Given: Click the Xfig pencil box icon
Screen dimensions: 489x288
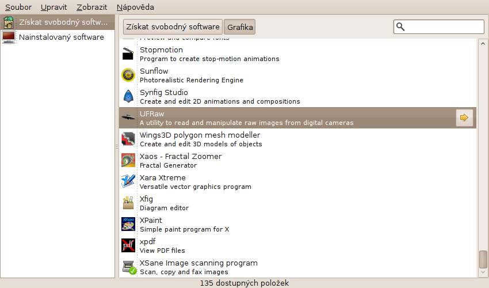Looking at the screenshot, I should [128, 203].
